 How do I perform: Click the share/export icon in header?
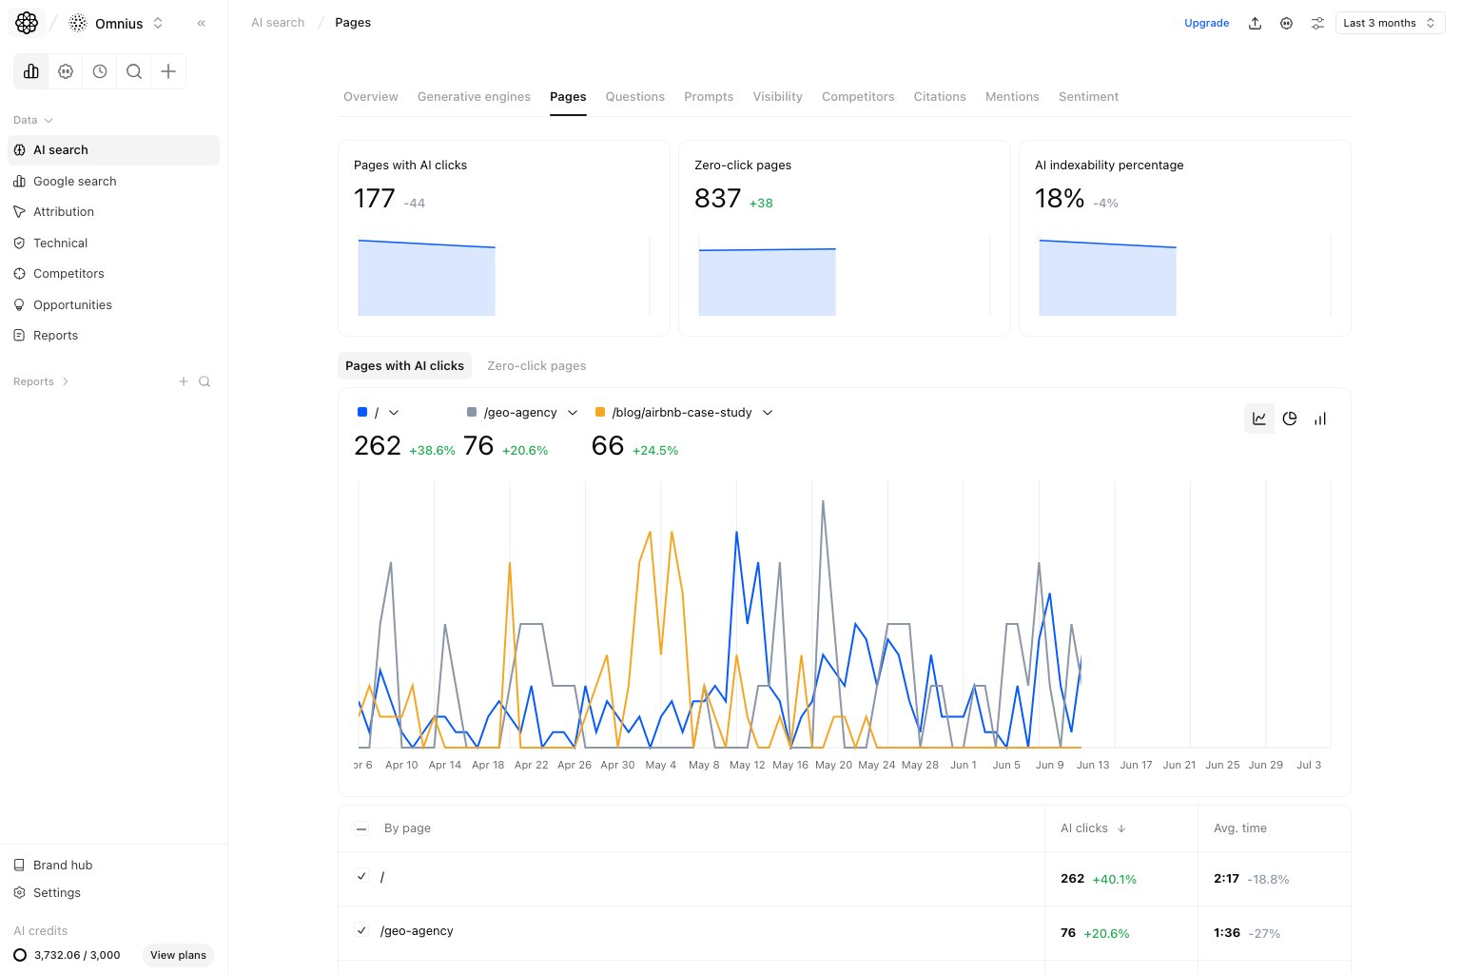[1255, 23]
